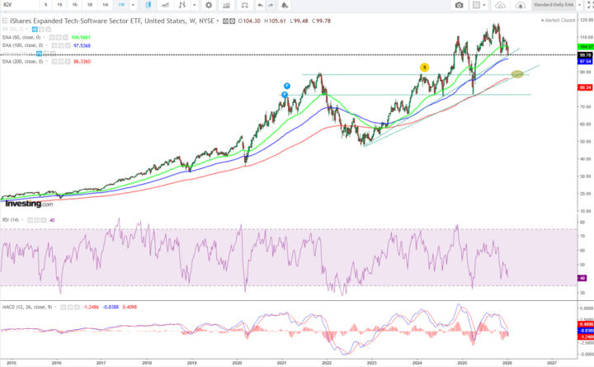Image resolution: width=594 pixels, height=367 pixels.
Task: Open the indicators line-chart icon
Action: pos(166,5)
